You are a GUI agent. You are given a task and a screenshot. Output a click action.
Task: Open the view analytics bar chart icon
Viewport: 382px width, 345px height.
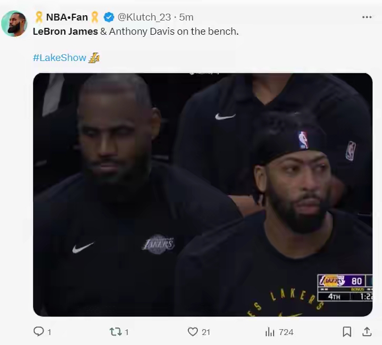point(270,332)
